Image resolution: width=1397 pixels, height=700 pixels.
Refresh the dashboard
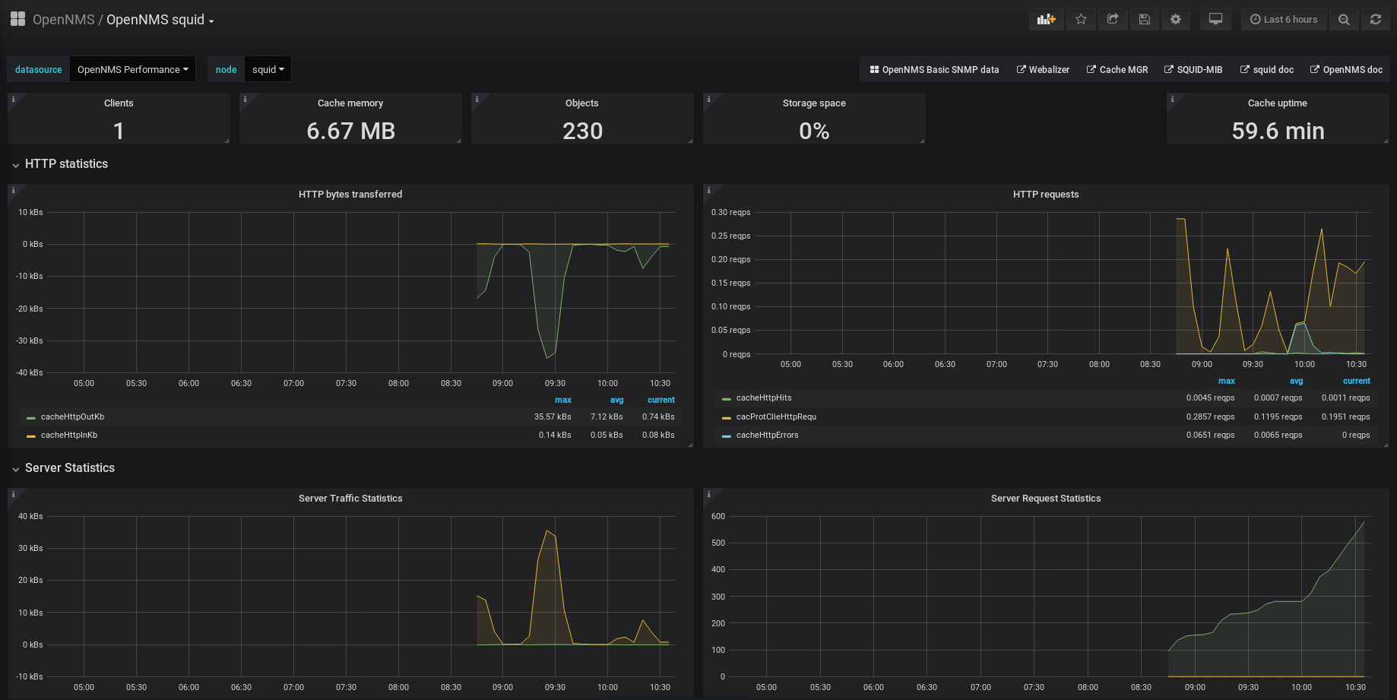1375,20
